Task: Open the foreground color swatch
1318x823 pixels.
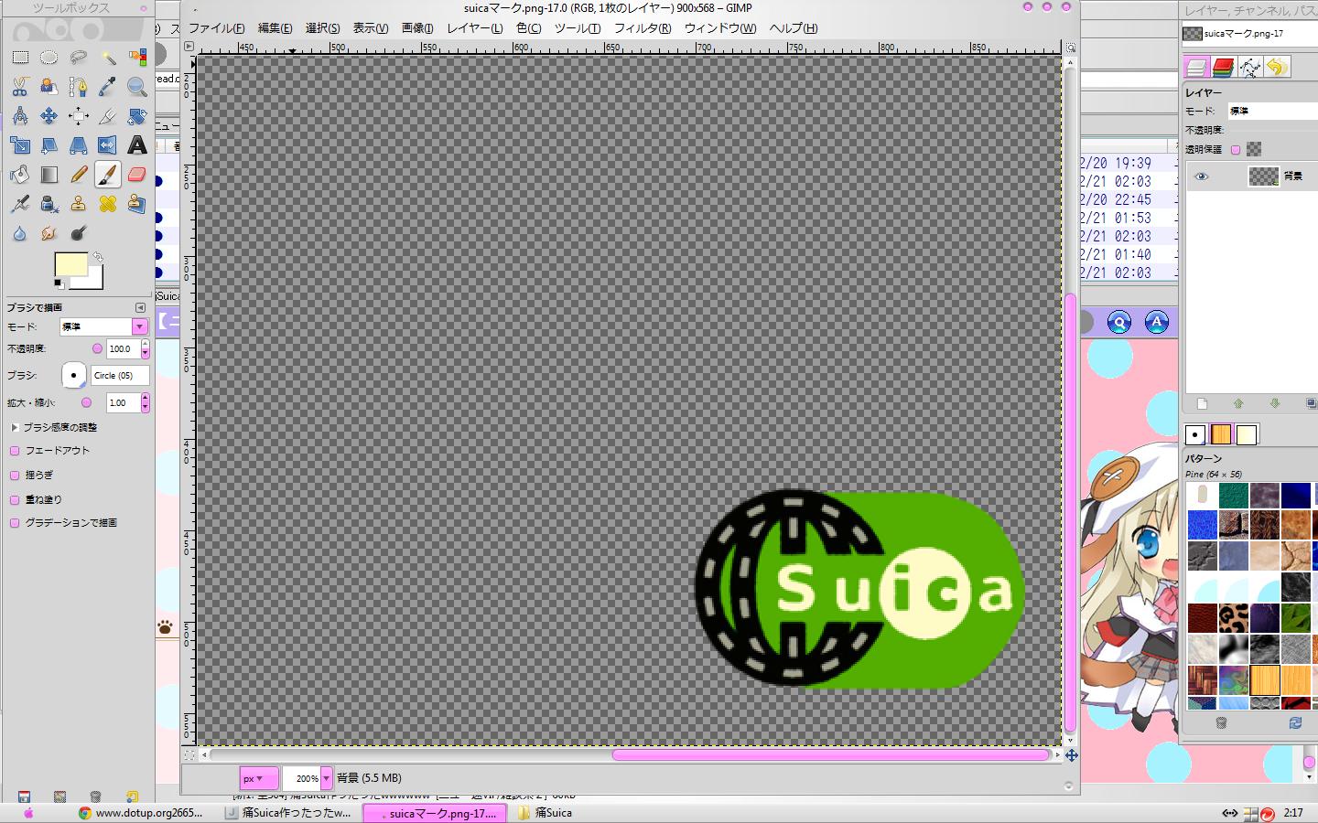Action: click(x=70, y=264)
